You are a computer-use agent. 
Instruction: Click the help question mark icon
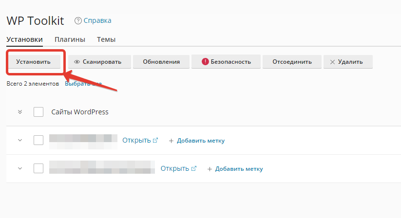pos(78,20)
